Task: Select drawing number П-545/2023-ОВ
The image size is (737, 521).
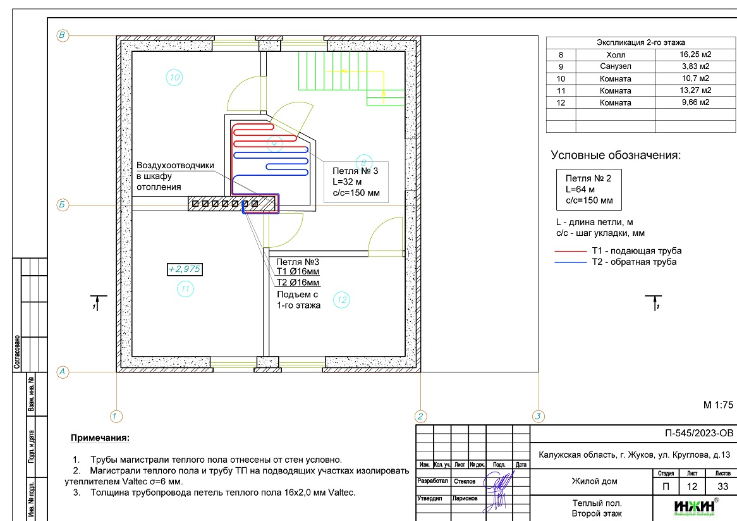Action: tap(700, 434)
